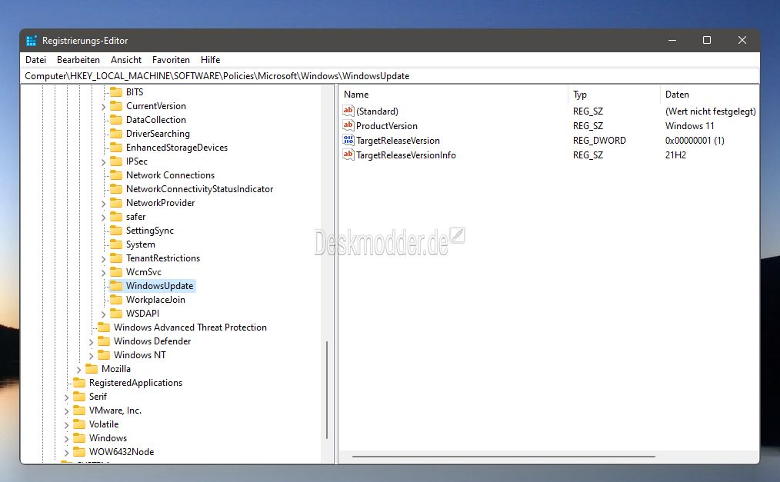
Task: Click the DriverSearching folder icon
Action: pyautogui.click(x=116, y=134)
